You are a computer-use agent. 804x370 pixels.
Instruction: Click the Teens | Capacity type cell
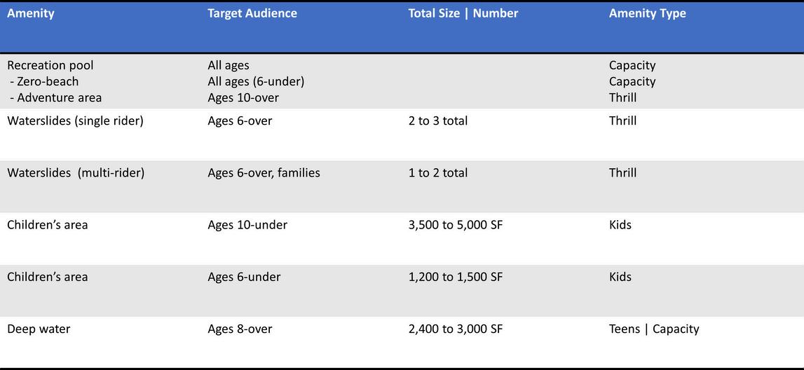[x=654, y=329]
